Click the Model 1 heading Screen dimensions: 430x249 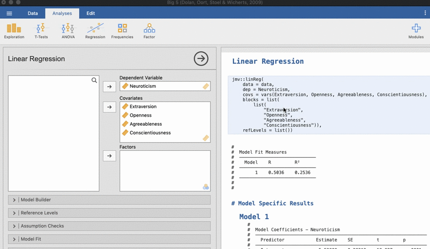coord(254,217)
